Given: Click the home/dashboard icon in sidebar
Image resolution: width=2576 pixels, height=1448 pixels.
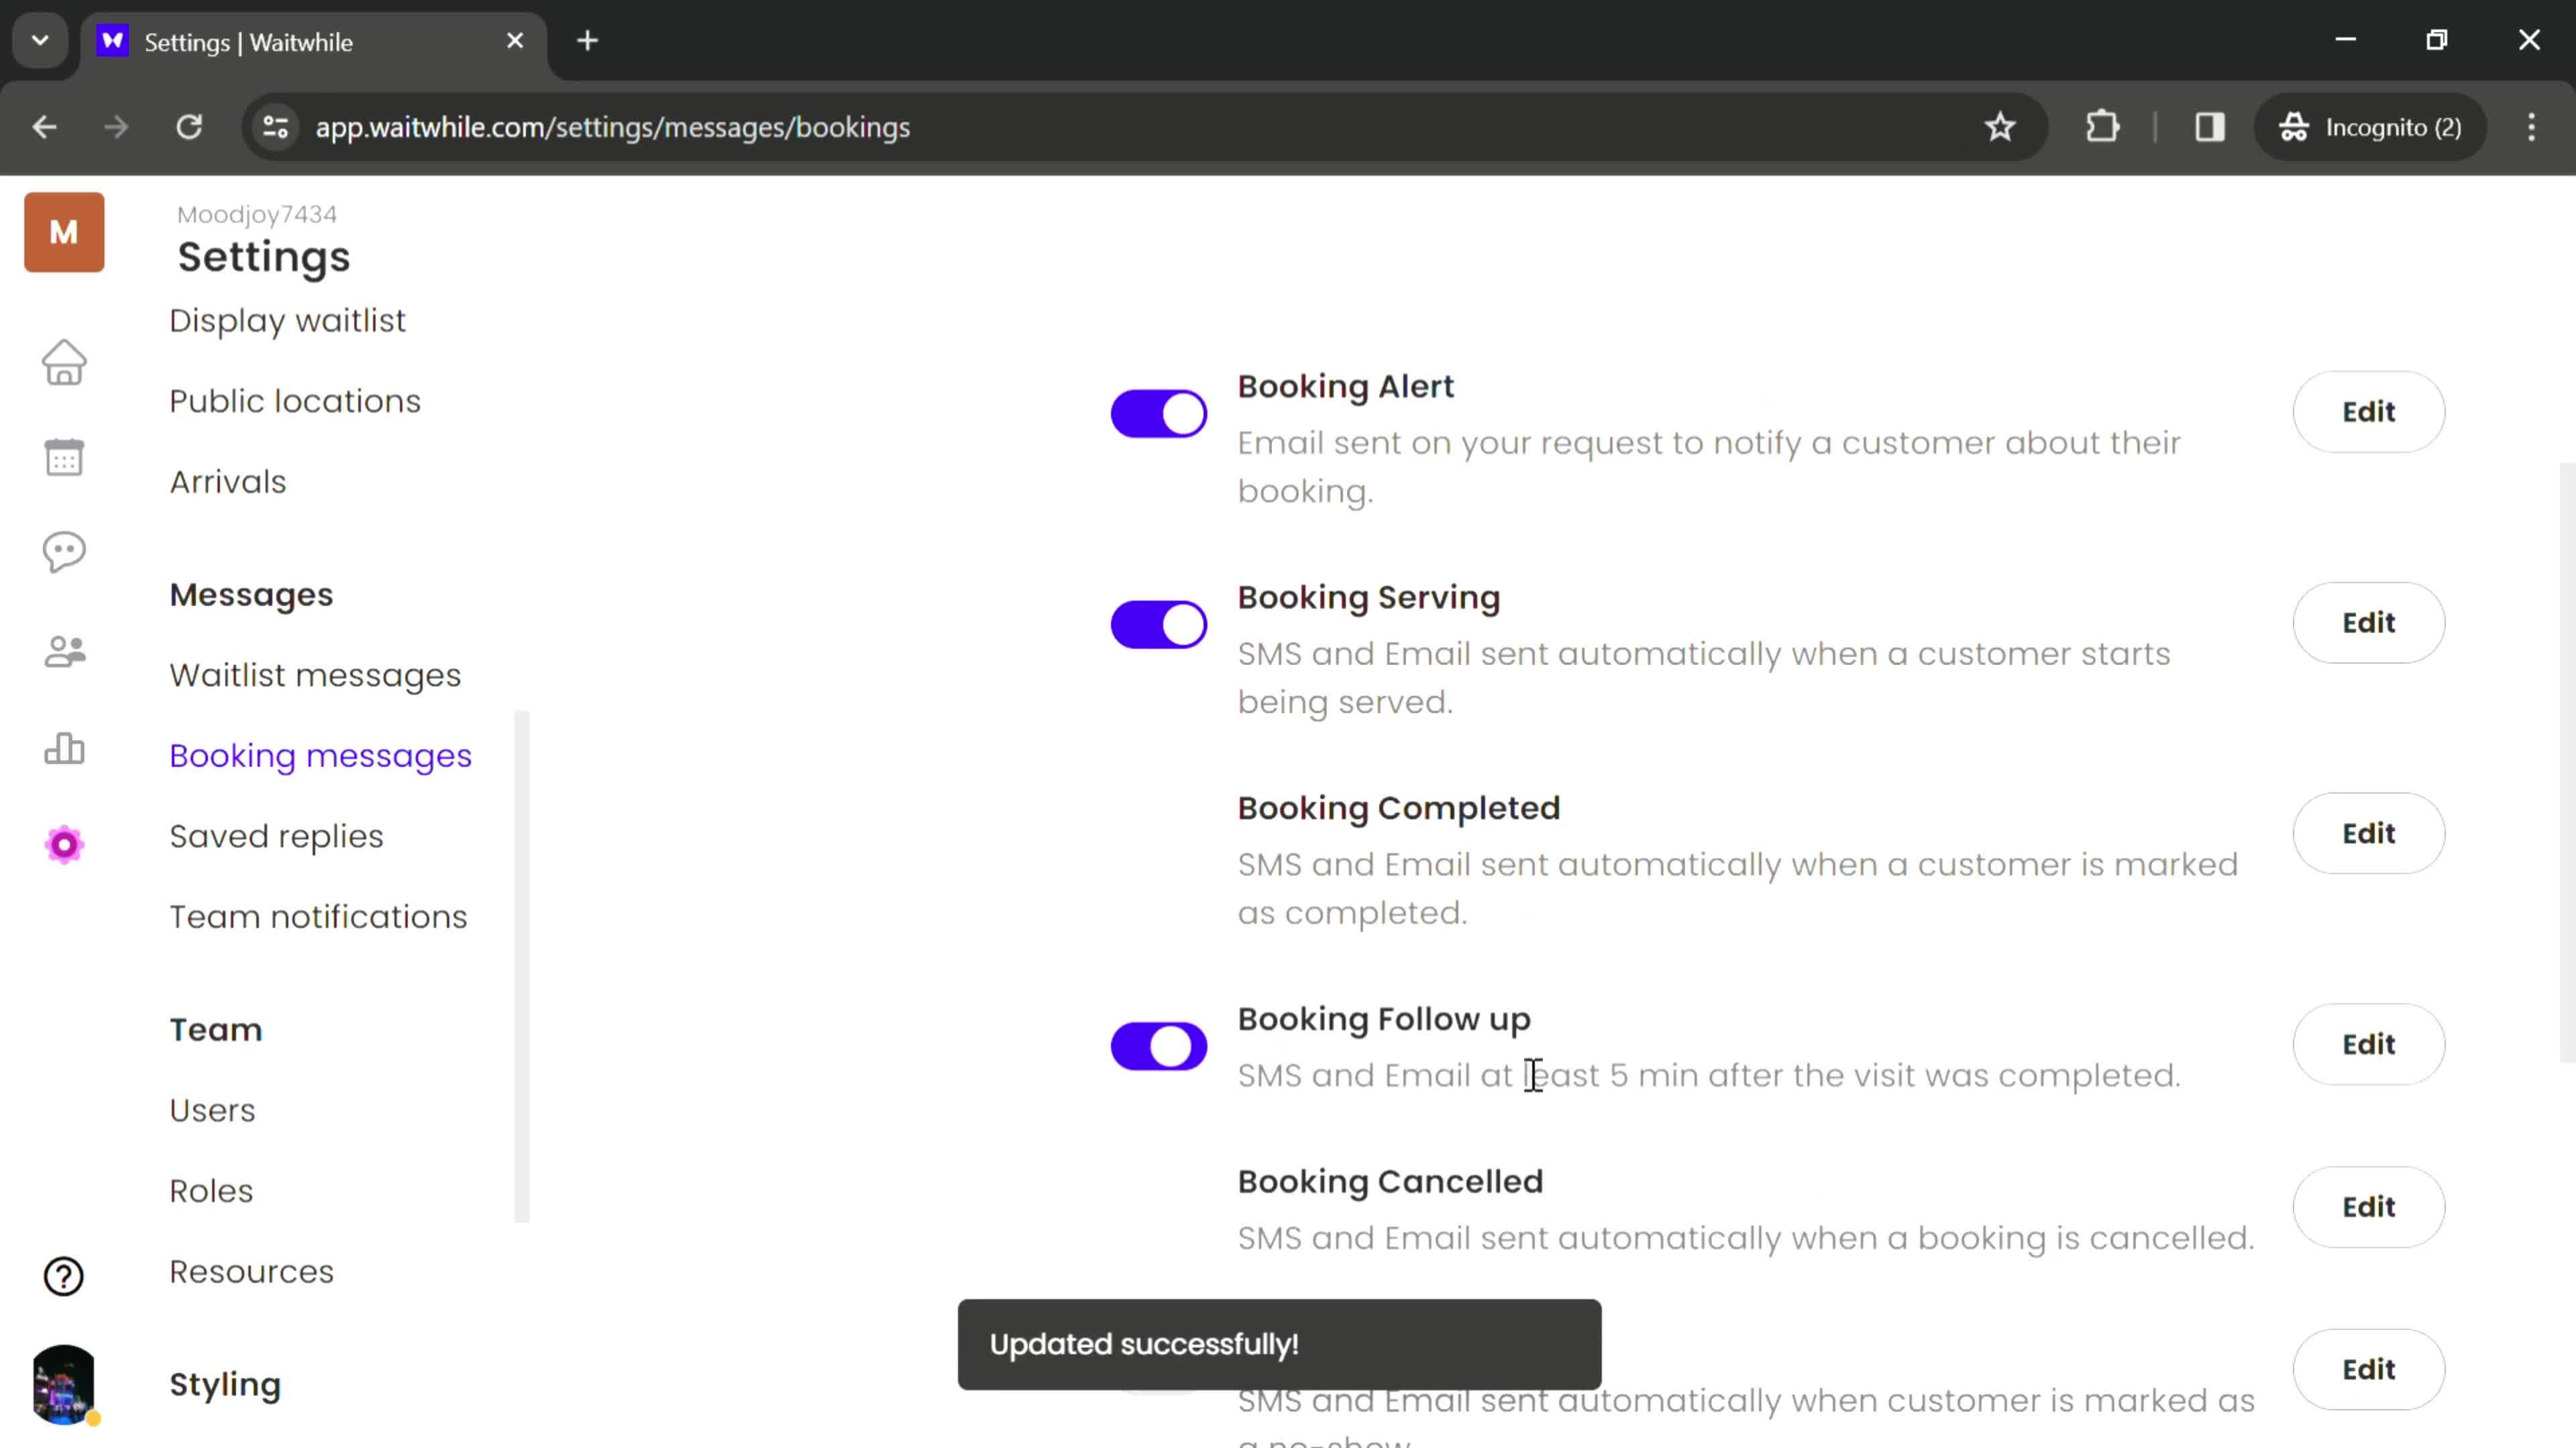Looking at the screenshot, I should (64, 364).
